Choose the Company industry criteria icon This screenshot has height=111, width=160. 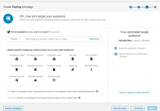tap(35, 59)
